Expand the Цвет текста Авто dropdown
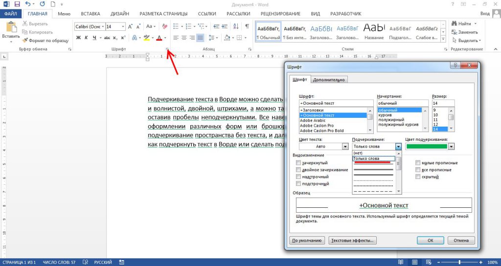Screen dimensions: 501x266 click(345, 147)
